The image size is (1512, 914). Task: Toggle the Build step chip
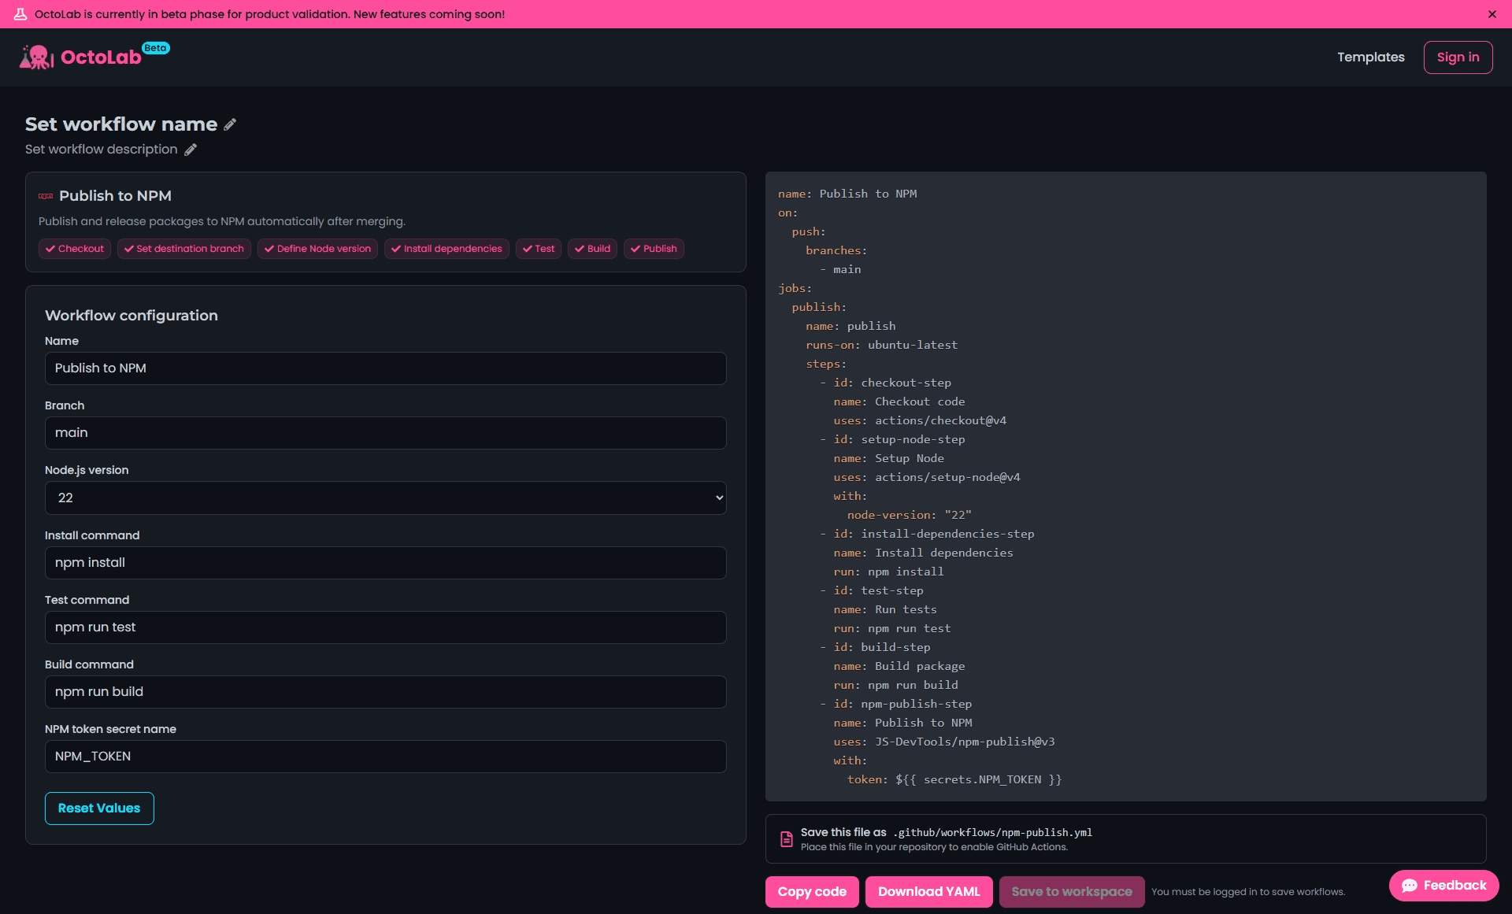coord(592,249)
